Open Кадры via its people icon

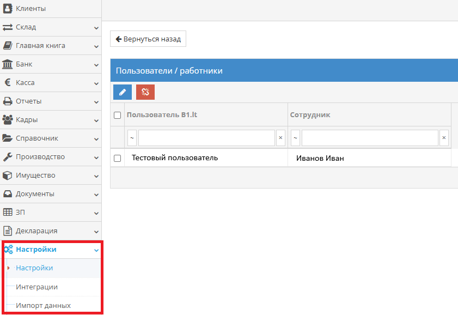pos(8,119)
